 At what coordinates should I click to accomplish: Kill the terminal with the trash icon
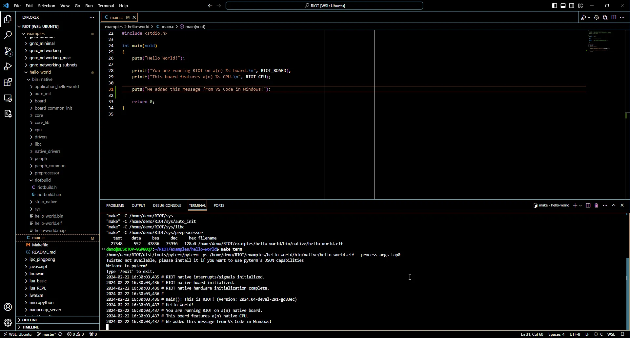pos(597,205)
